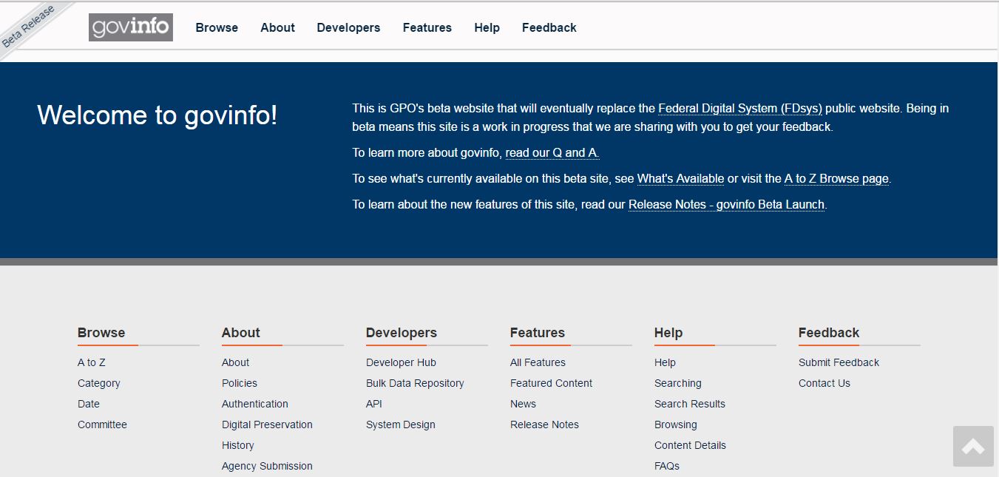View the History footer link
The height and width of the screenshot is (477, 999).
pyautogui.click(x=238, y=445)
